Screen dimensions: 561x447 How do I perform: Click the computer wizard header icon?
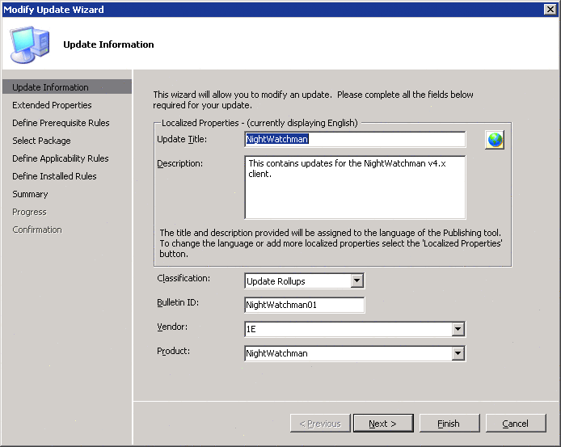click(29, 44)
